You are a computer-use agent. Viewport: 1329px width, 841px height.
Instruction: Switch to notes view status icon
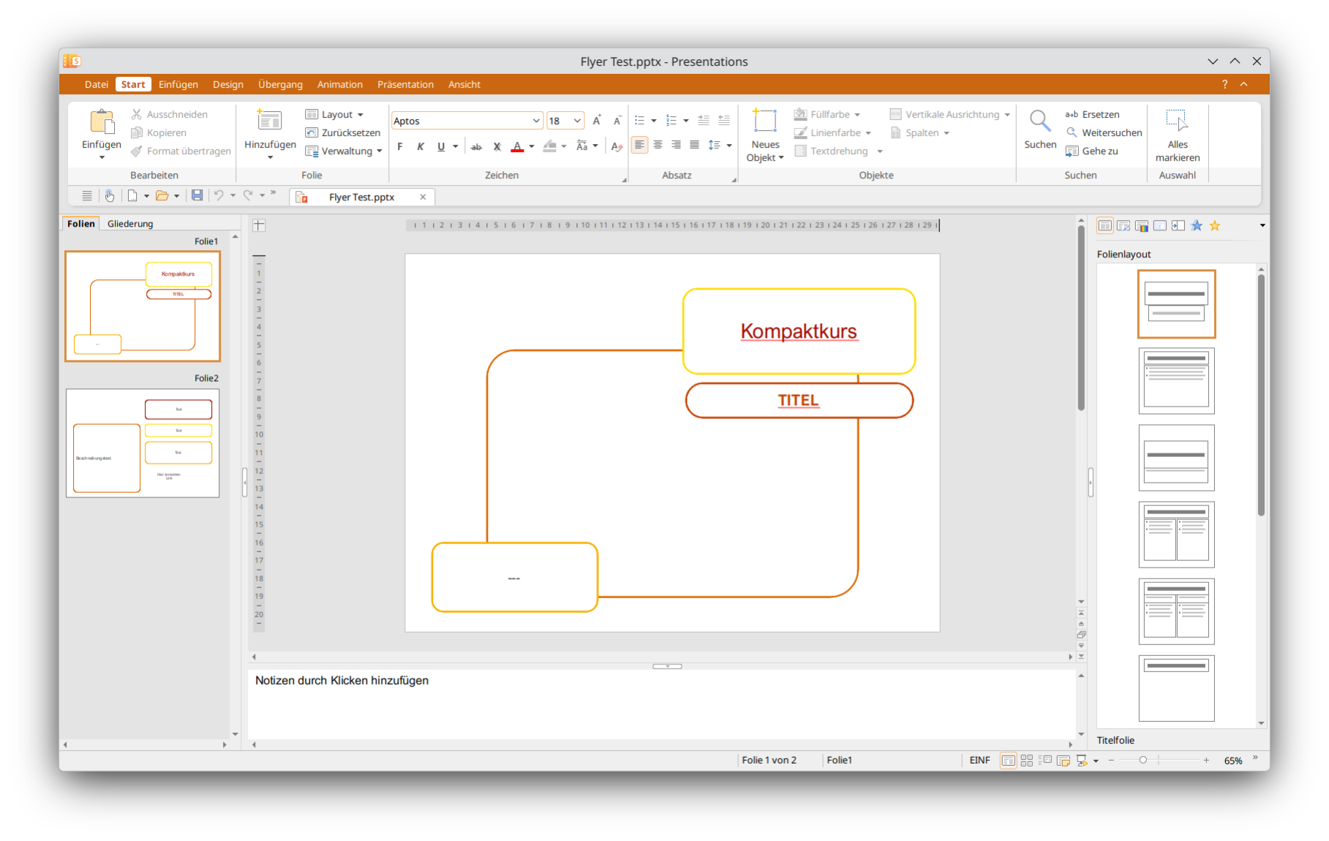click(1063, 761)
